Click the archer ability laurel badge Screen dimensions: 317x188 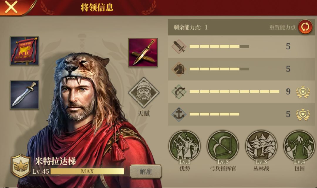303,92
